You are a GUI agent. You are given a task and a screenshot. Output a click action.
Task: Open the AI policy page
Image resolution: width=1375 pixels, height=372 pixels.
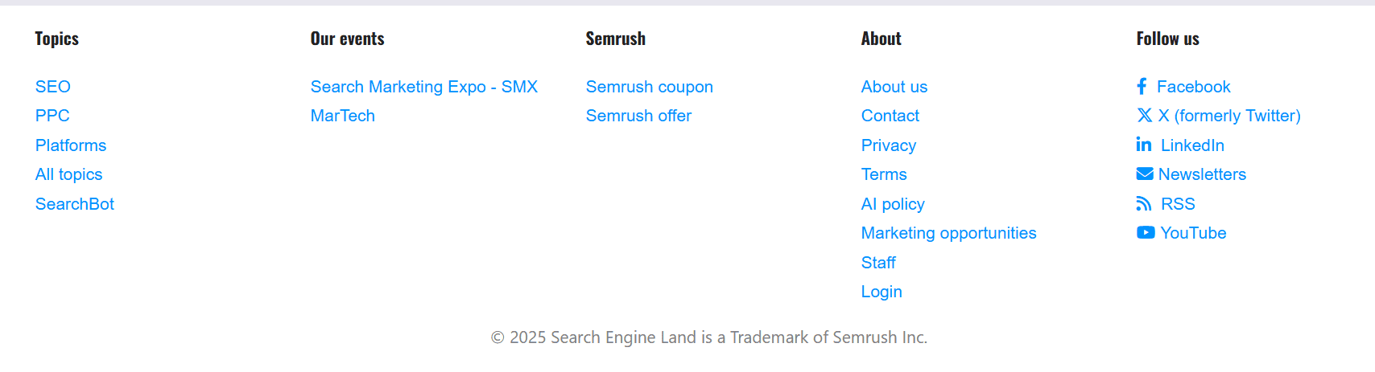point(893,204)
